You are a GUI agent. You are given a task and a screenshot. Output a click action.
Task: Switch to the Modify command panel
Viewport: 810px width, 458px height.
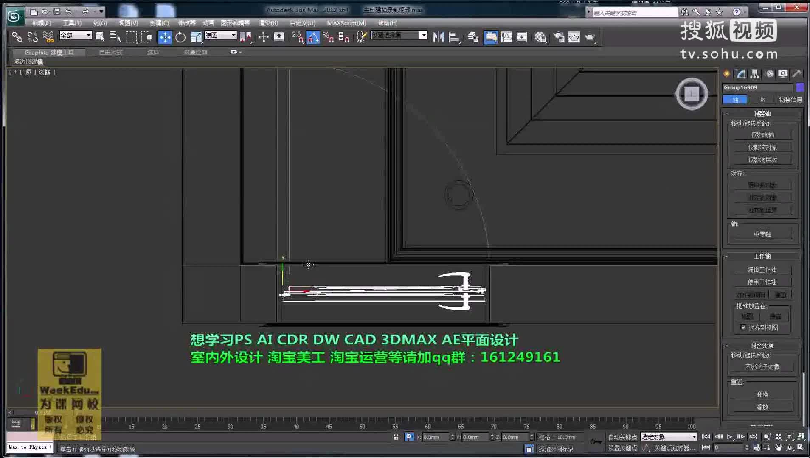(x=741, y=73)
